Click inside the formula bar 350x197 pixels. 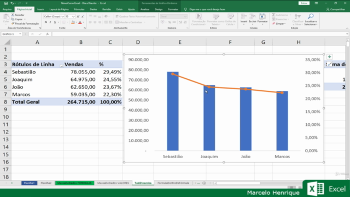pos(199,34)
